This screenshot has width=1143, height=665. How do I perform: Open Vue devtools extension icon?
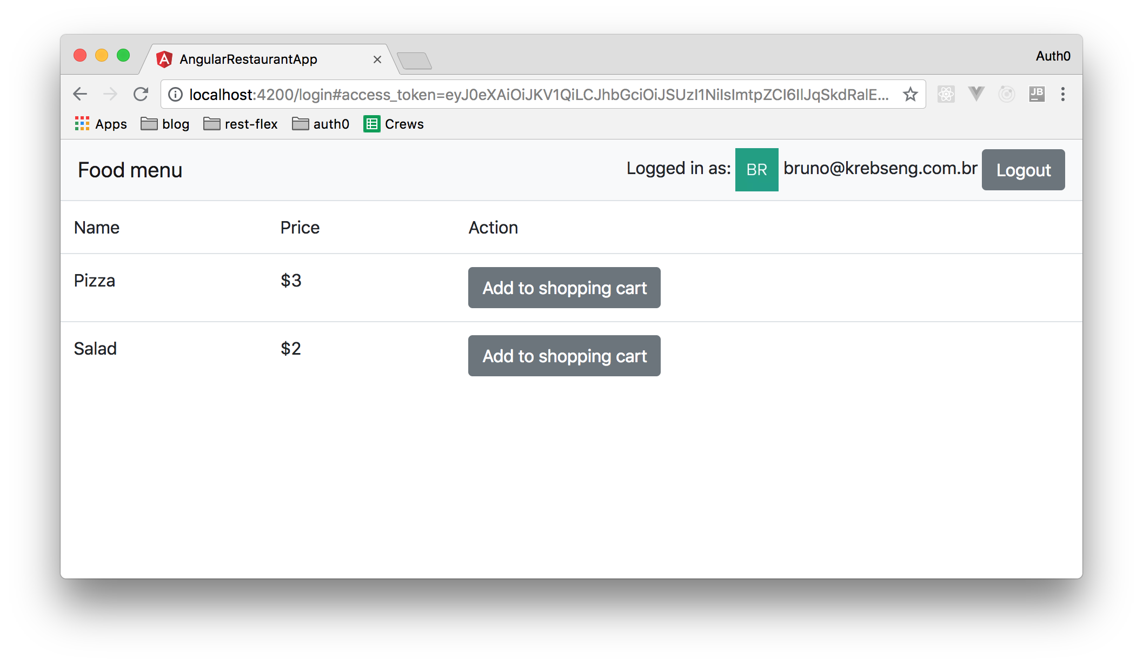coord(976,94)
